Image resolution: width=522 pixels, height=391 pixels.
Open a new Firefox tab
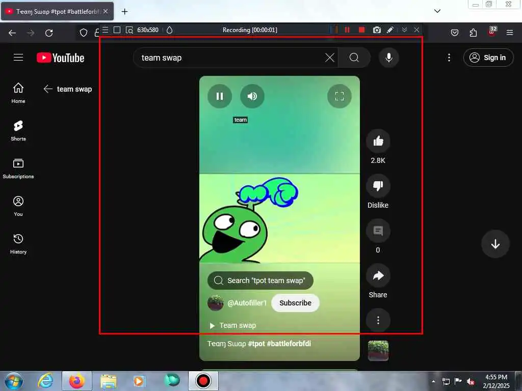tap(124, 12)
